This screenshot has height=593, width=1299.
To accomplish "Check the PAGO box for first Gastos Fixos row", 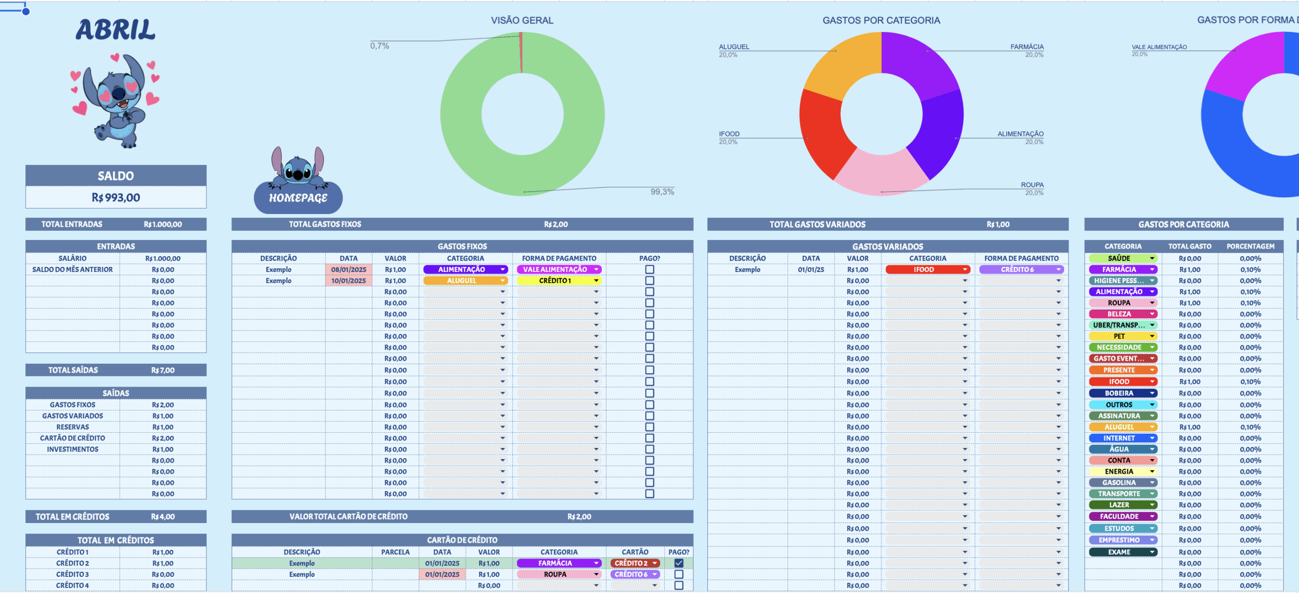I will (649, 269).
